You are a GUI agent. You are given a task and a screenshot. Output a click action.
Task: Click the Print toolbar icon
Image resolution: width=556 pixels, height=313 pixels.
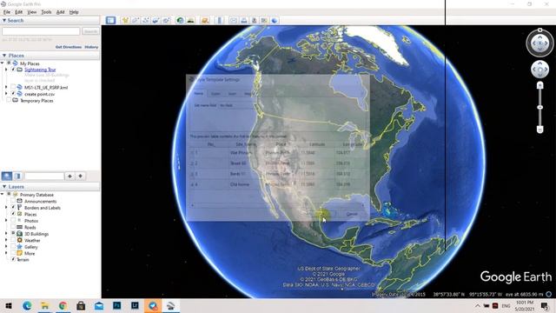(x=243, y=20)
